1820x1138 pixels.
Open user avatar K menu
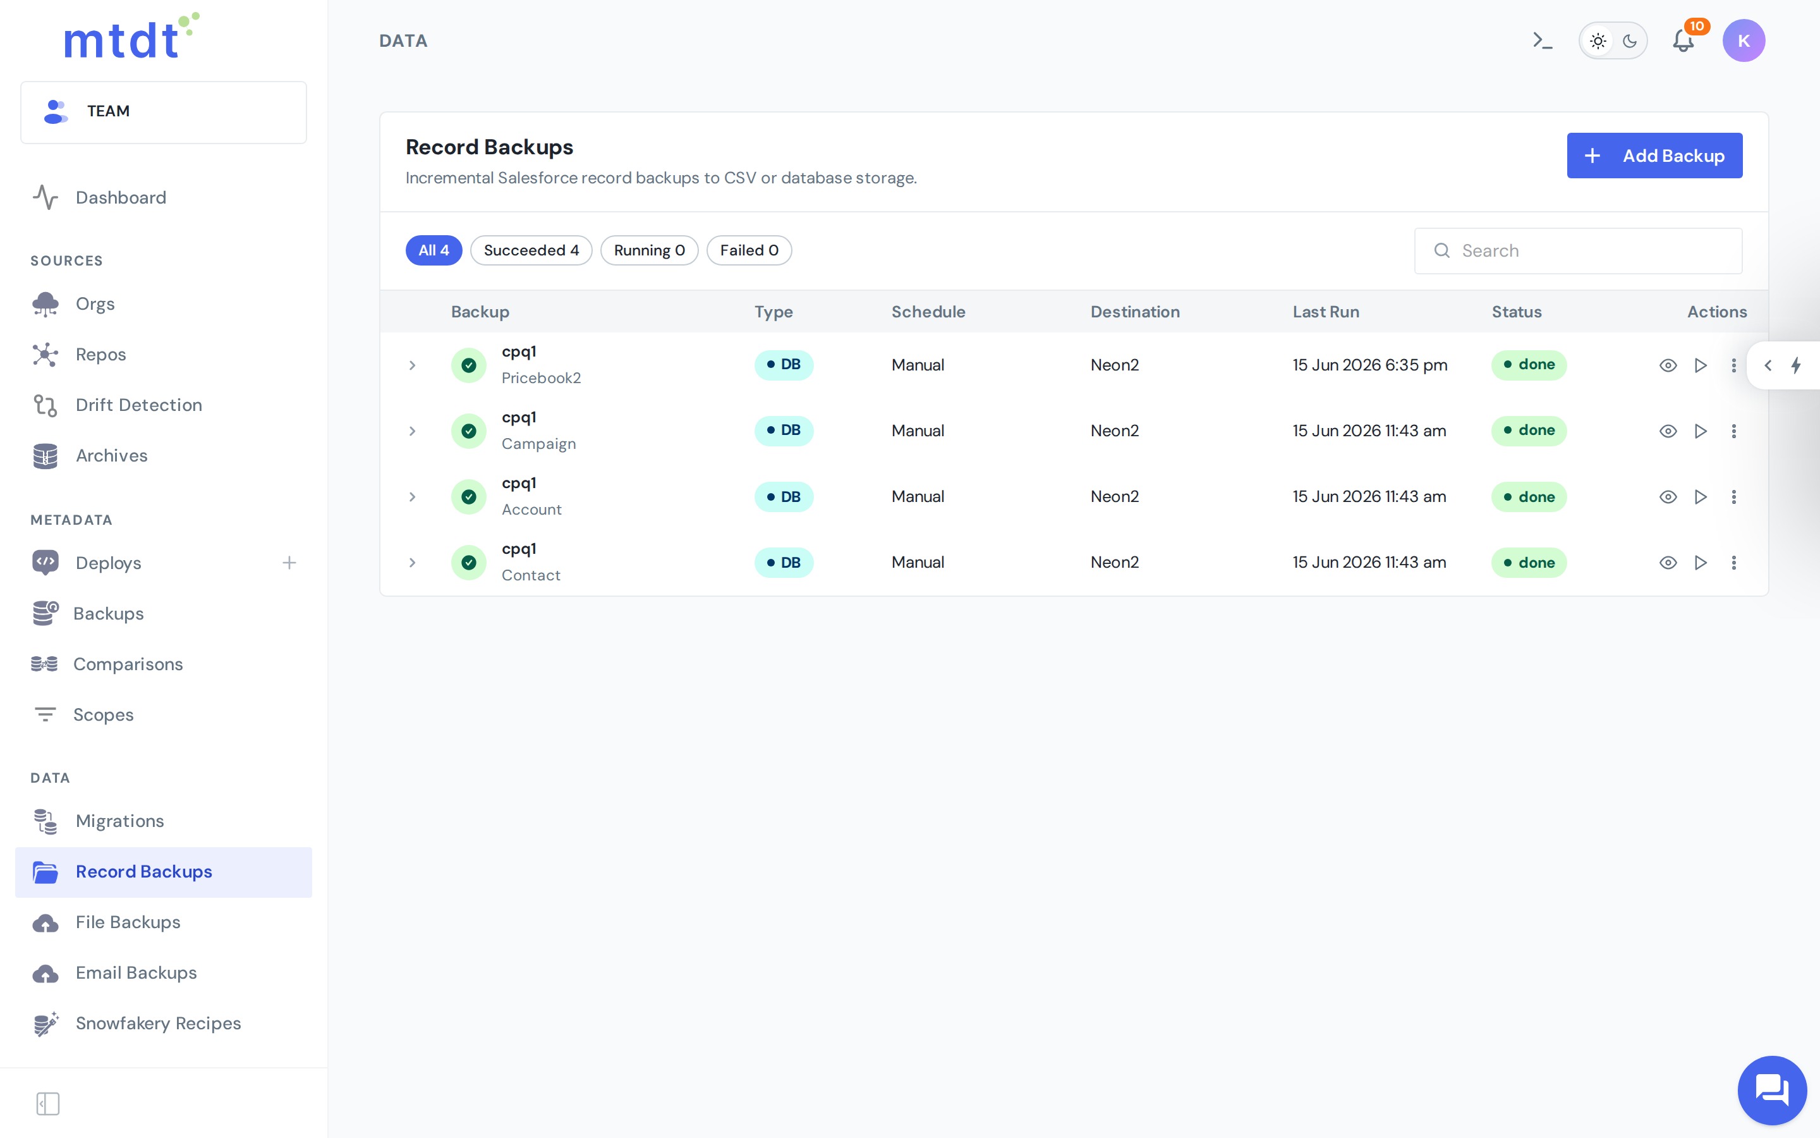[x=1744, y=40]
